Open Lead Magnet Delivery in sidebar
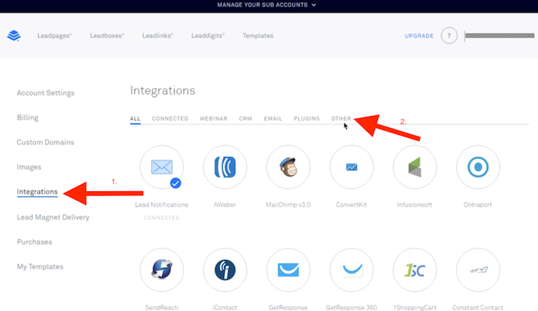Screen dimensions: 538x311 coord(53,218)
